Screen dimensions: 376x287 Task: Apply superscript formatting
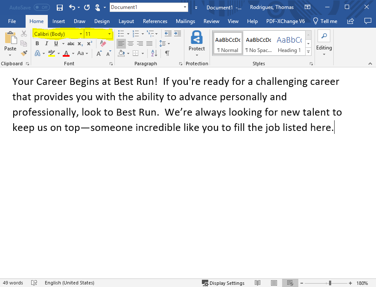90,43
